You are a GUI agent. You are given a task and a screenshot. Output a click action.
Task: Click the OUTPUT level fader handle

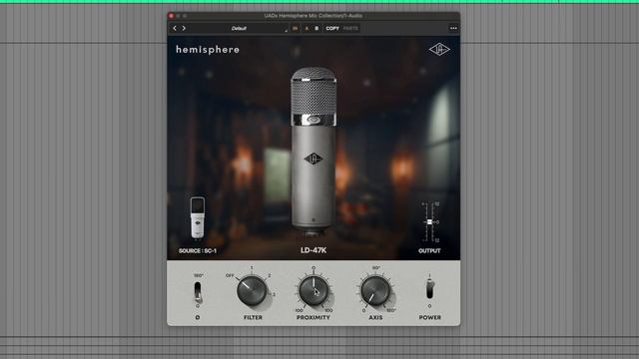click(x=429, y=222)
